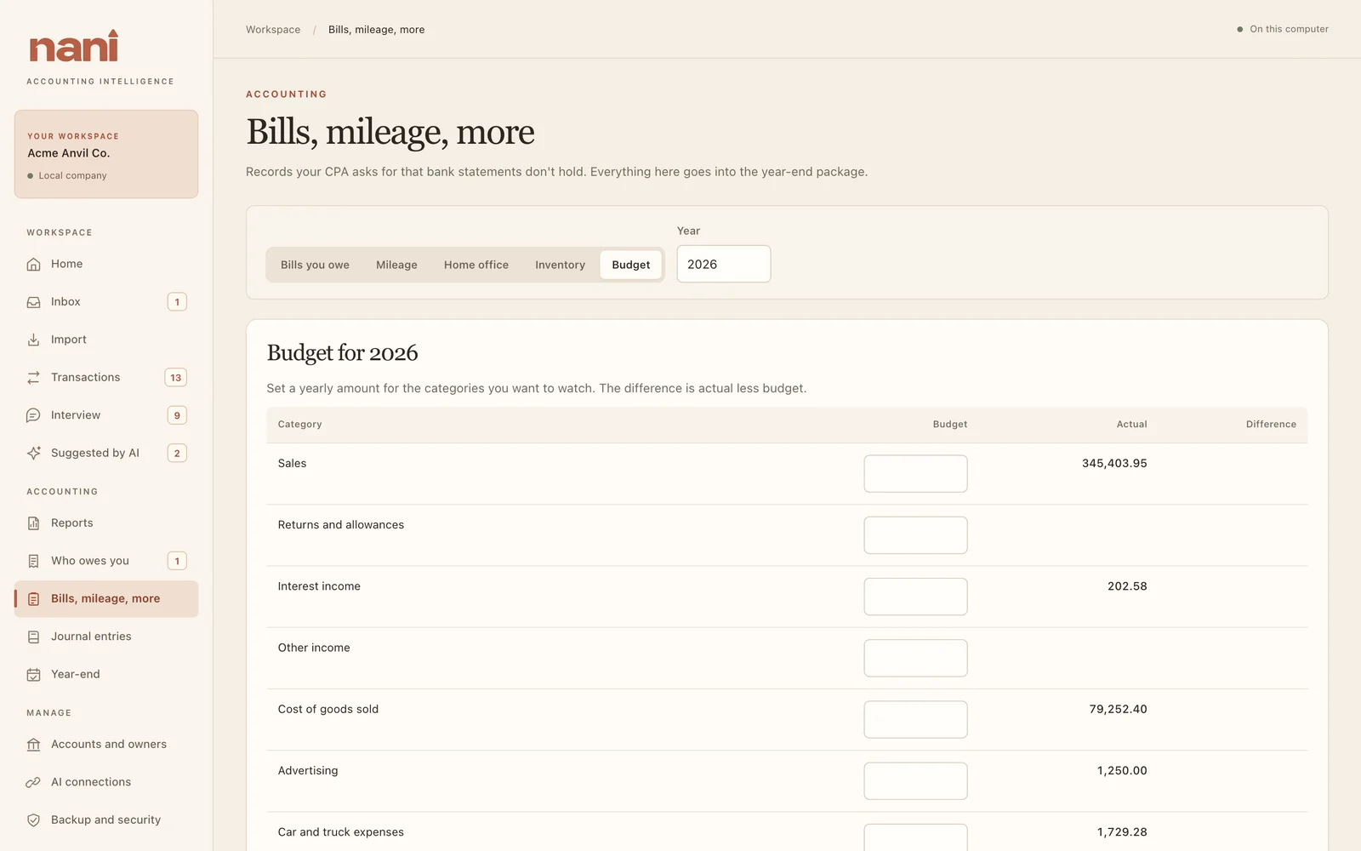This screenshot has width=1361, height=851.
Task: Click the Other income budget field
Action: coord(915,658)
